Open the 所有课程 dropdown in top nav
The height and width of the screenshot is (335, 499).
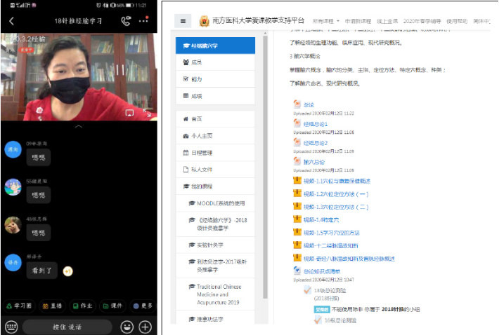[325, 21]
